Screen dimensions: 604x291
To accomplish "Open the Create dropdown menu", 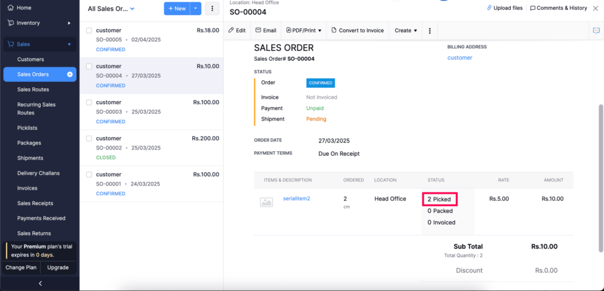I will (x=406, y=31).
